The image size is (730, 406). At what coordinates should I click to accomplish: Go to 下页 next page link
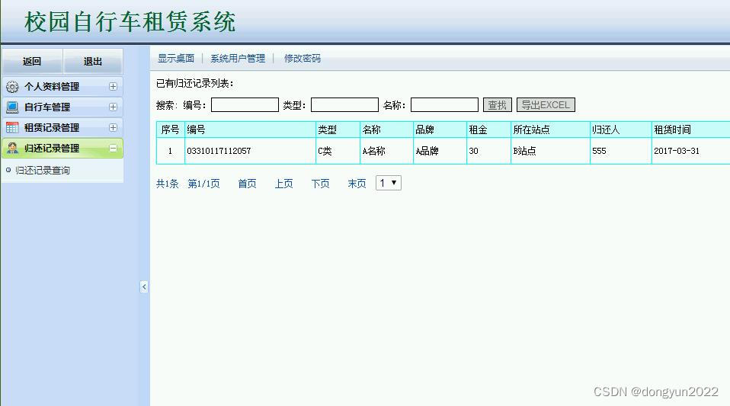[320, 184]
